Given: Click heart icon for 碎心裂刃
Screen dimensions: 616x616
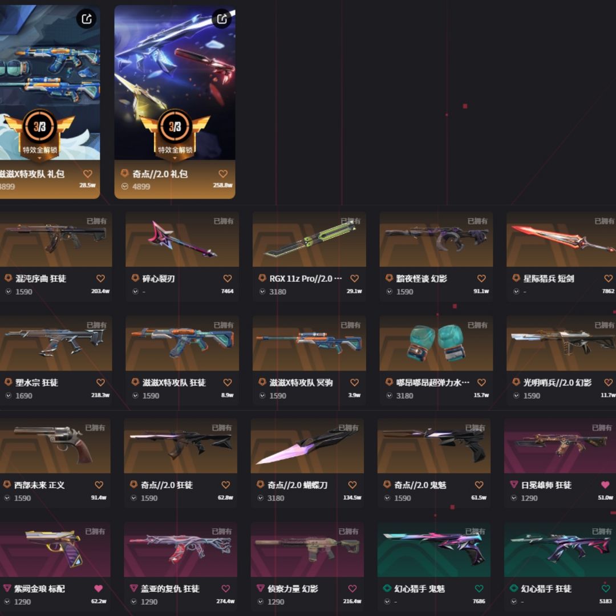Looking at the screenshot, I should (228, 278).
